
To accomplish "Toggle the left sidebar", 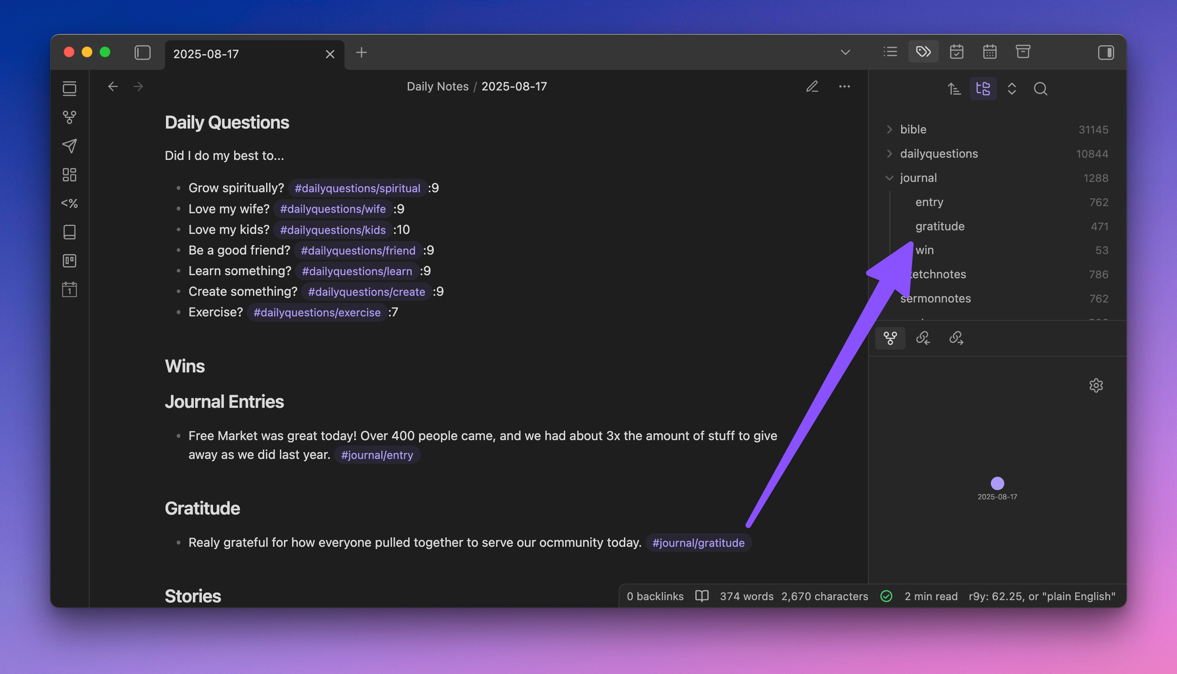I will tap(142, 53).
